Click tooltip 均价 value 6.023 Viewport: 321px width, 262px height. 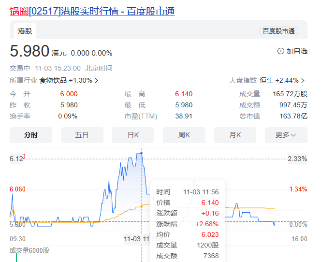(x=210, y=234)
